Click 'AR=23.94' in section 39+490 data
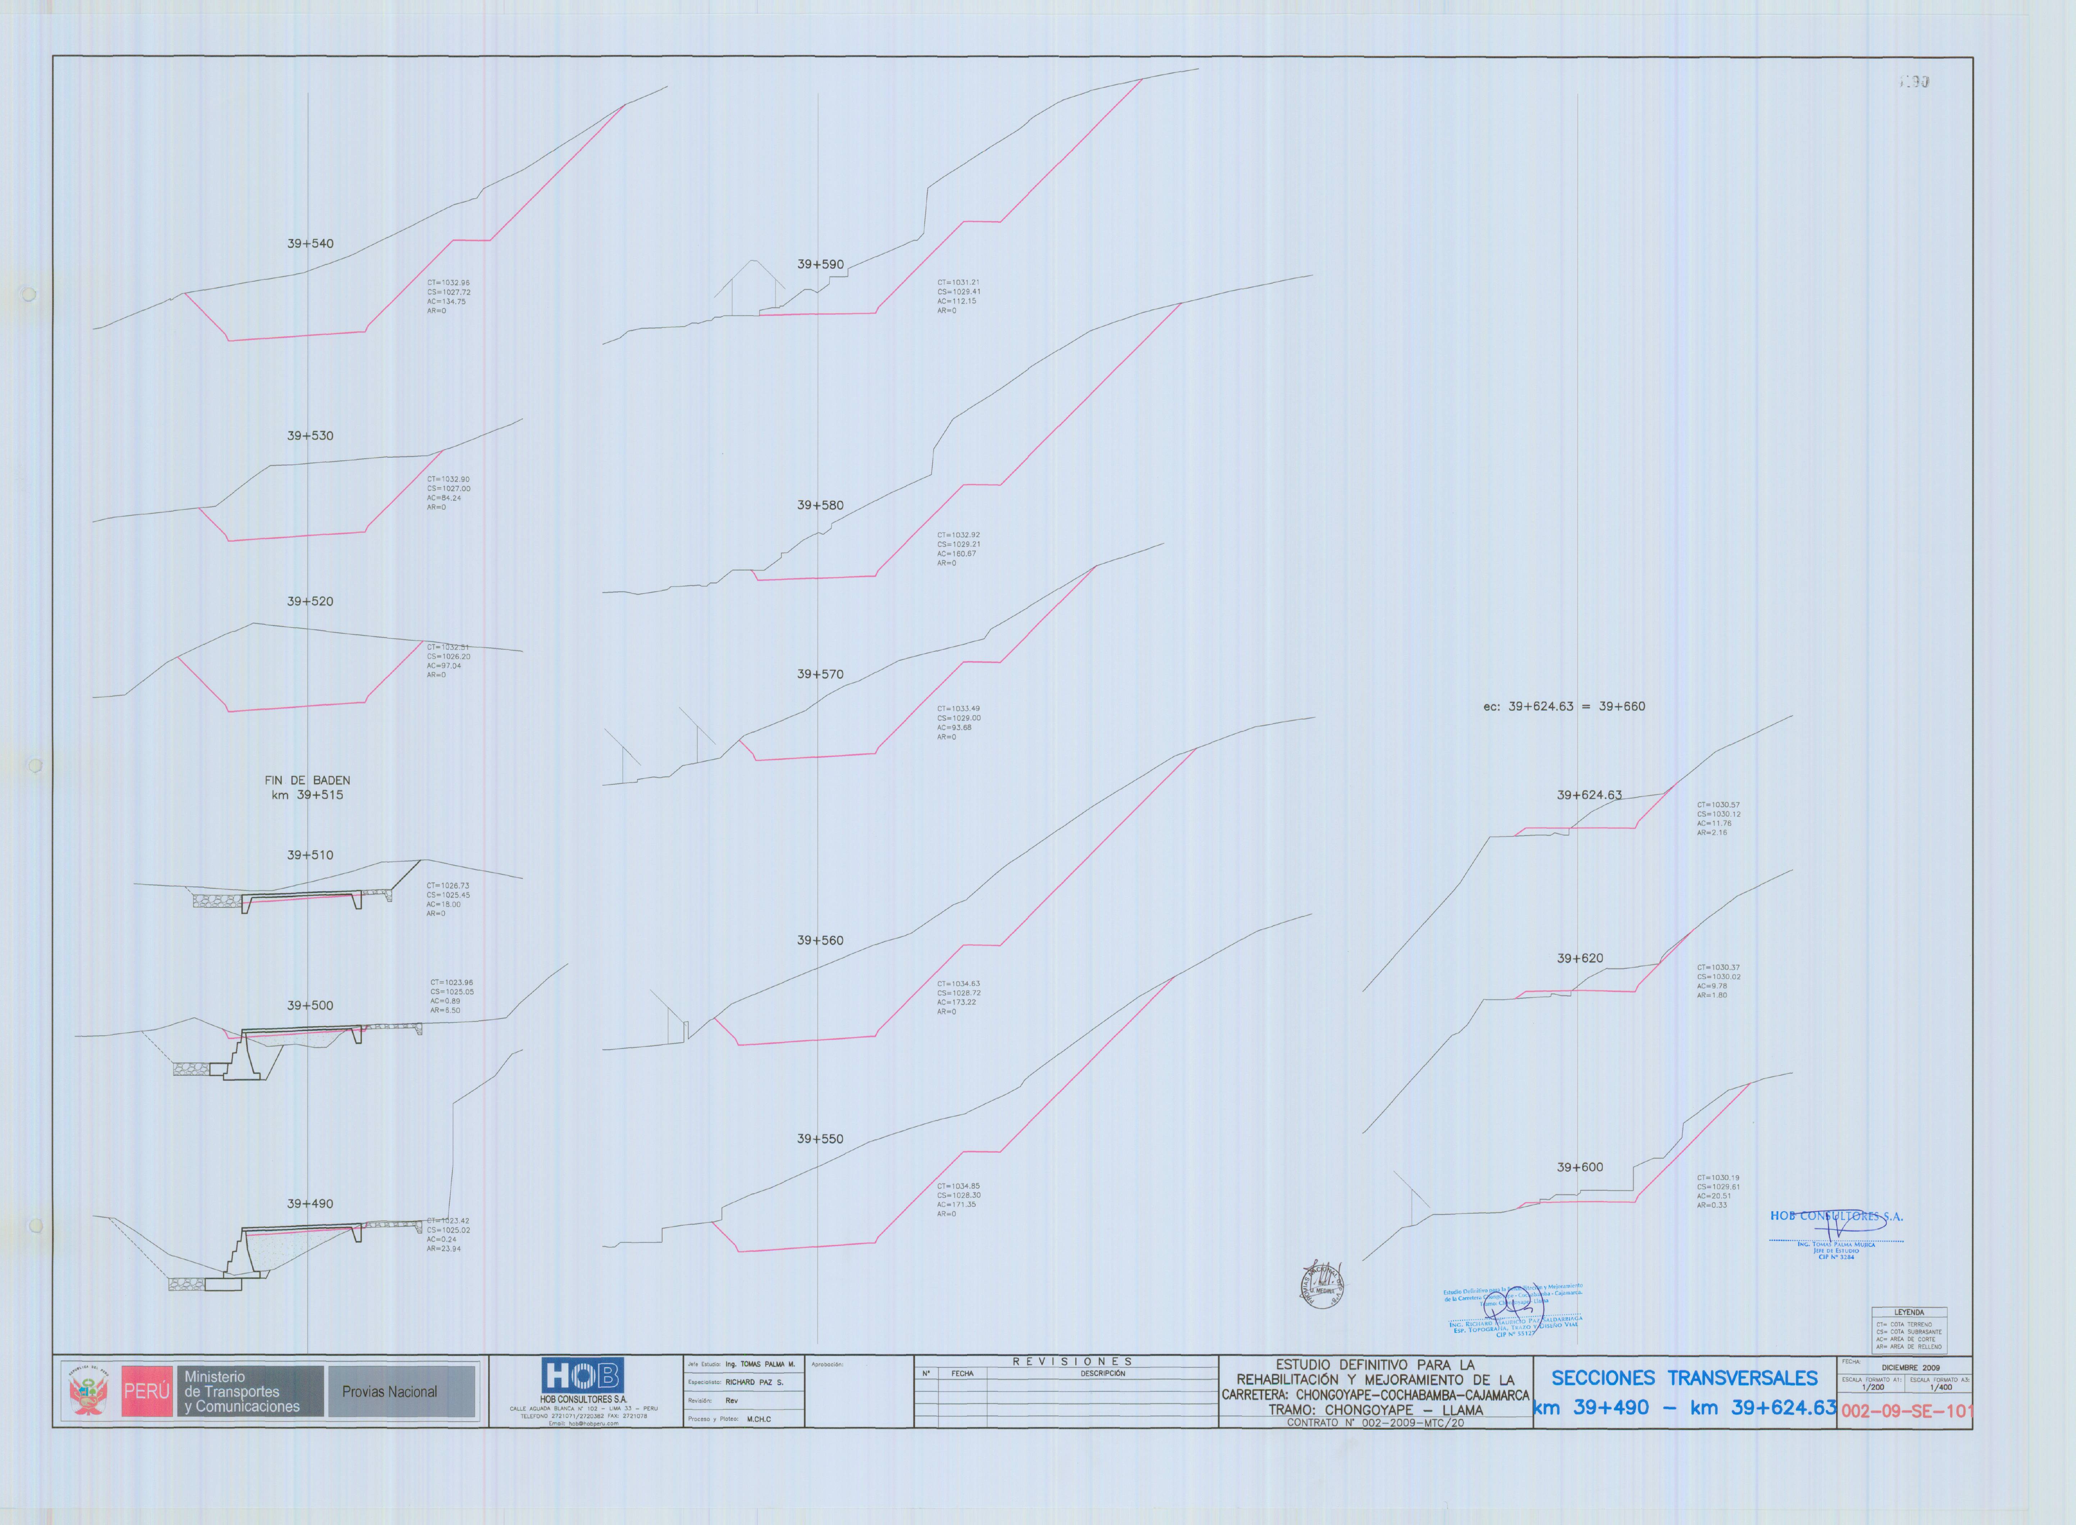This screenshot has width=2076, height=1525. tap(444, 1249)
